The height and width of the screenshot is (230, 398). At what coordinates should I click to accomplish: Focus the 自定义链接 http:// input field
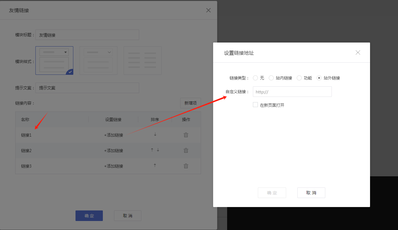click(292, 92)
